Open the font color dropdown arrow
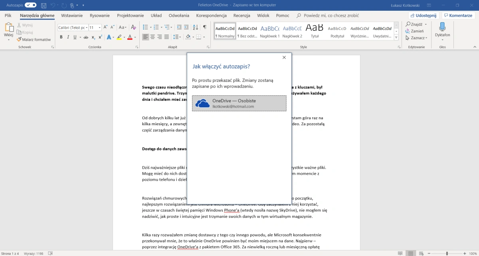This screenshot has width=479, height=256. pyautogui.click(x=135, y=37)
